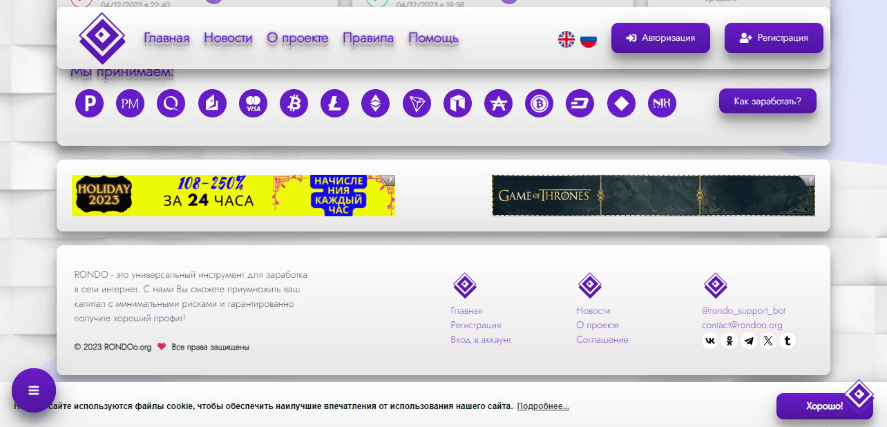Click the Perfect Money (PM) icon

pos(130,104)
